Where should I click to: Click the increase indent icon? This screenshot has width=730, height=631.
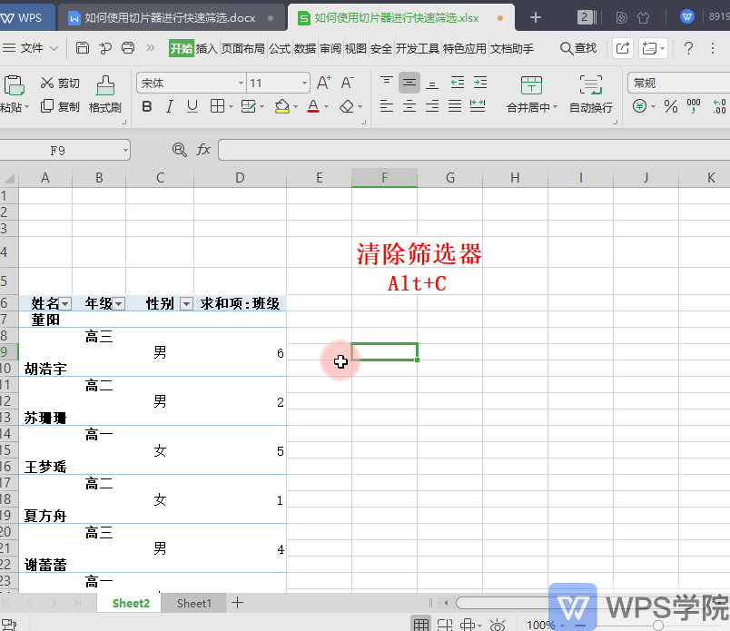tap(480, 83)
